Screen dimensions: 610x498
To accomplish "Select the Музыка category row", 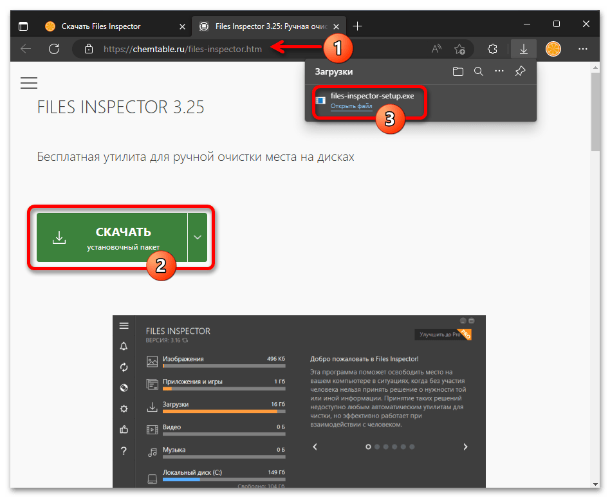I will [x=216, y=452].
